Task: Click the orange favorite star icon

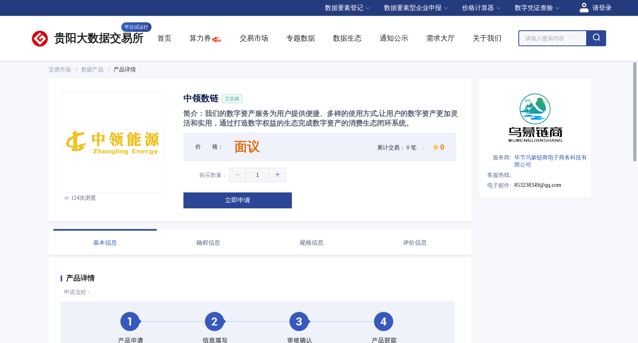Action: (x=435, y=147)
